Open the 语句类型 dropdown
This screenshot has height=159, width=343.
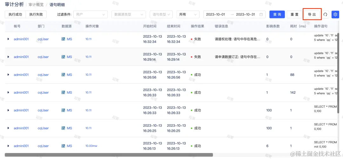[x=161, y=14]
